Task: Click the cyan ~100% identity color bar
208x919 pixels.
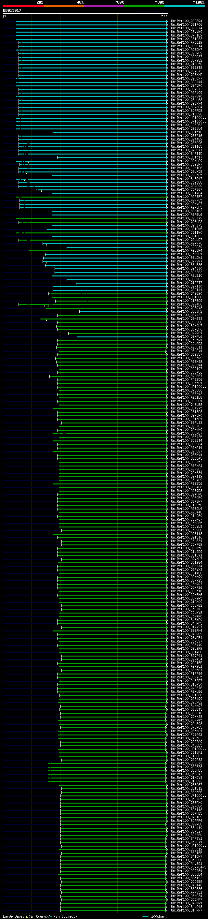Action: tap(185, 6)
